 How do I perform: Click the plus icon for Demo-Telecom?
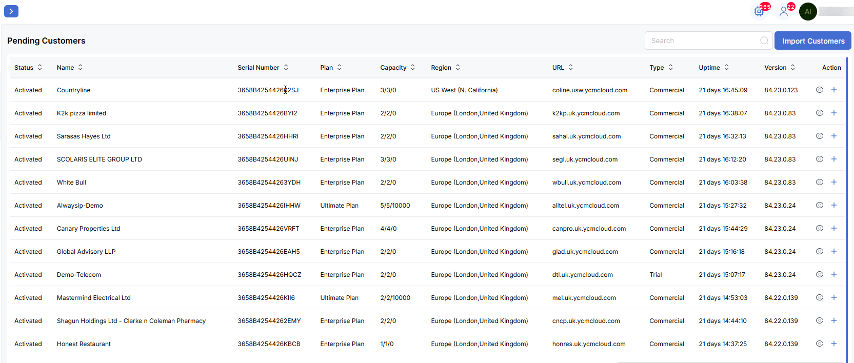tap(834, 274)
